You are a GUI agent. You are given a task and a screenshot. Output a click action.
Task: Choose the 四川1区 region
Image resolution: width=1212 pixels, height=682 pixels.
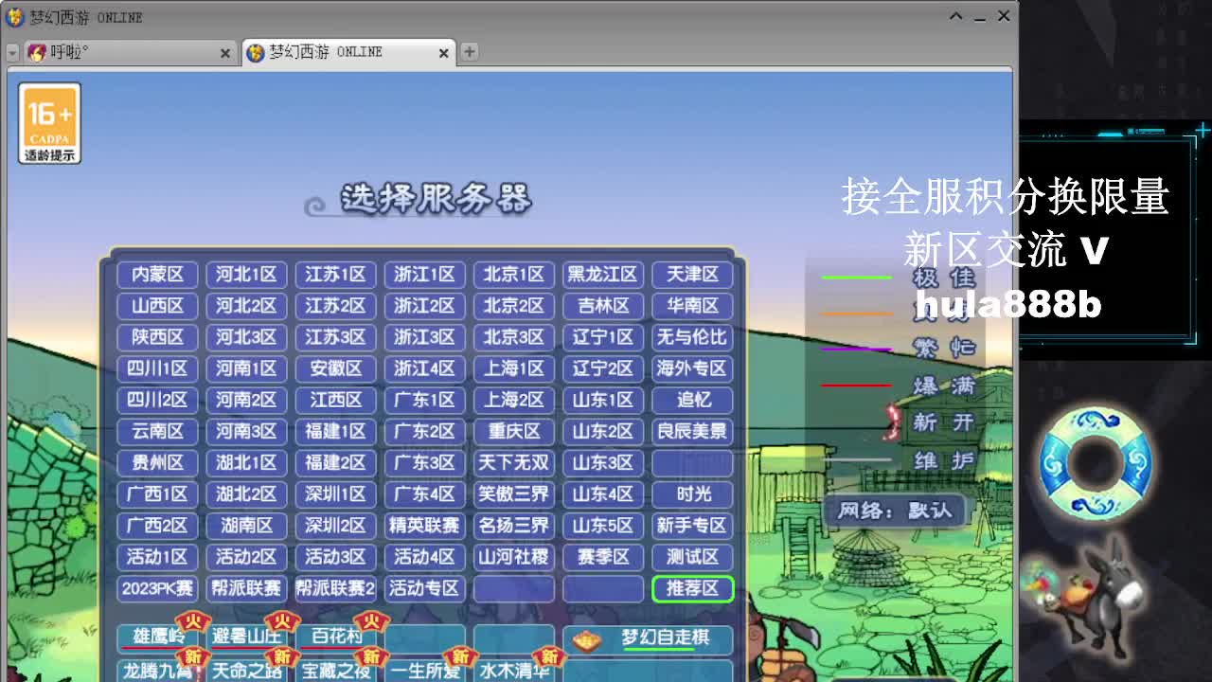coord(157,368)
